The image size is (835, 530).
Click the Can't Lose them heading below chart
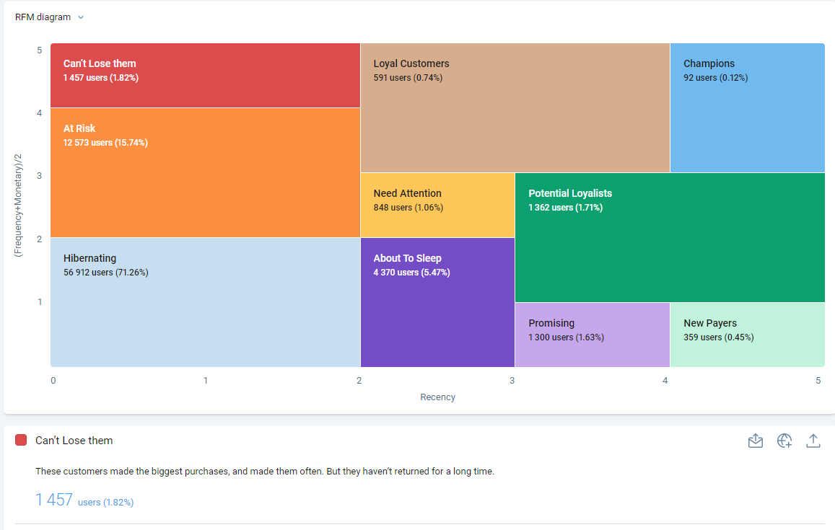click(x=74, y=441)
